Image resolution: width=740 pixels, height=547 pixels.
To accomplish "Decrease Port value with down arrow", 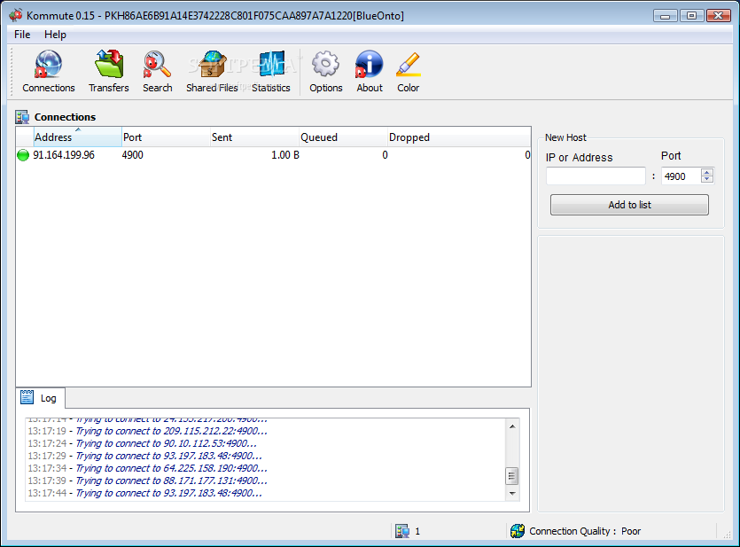I will [x=707, y=179].
